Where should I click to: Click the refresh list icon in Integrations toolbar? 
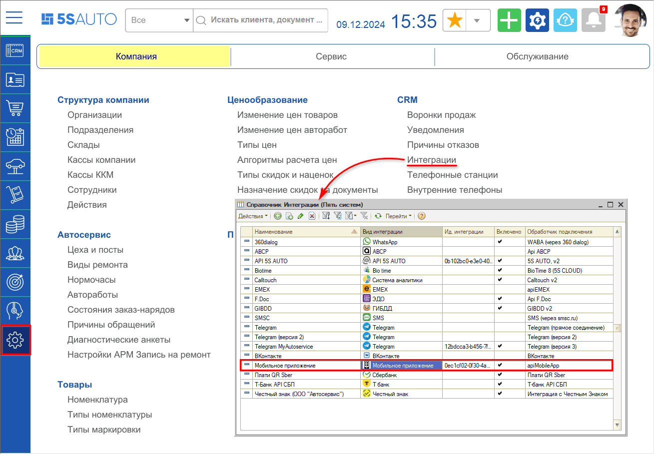coord(378,216)
